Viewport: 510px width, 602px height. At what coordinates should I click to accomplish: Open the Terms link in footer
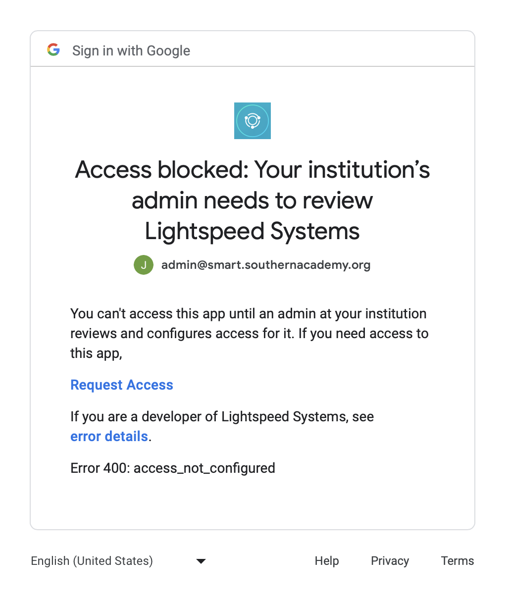458,561
